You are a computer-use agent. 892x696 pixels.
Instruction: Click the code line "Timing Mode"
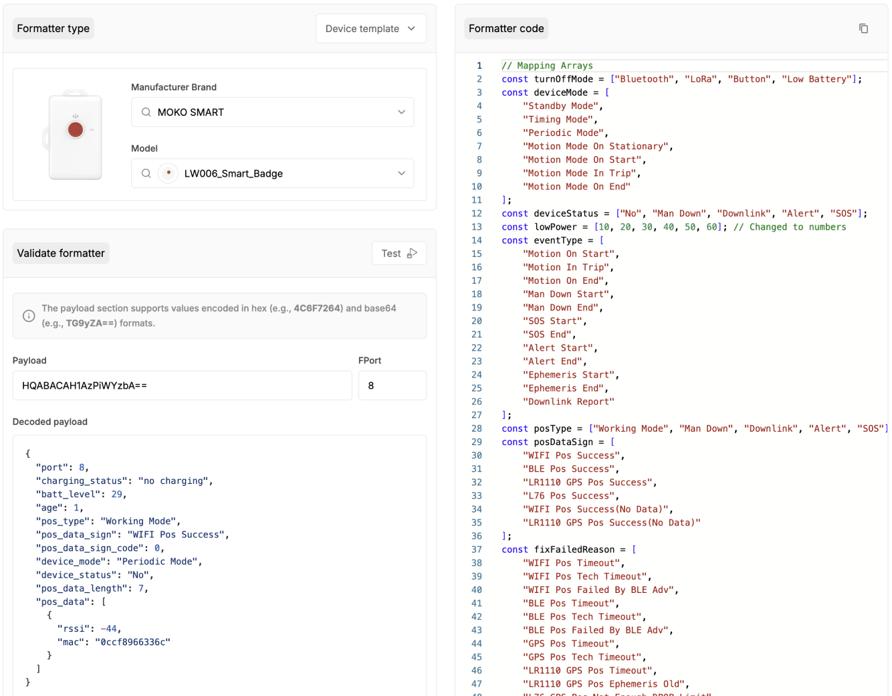[560, 119]
